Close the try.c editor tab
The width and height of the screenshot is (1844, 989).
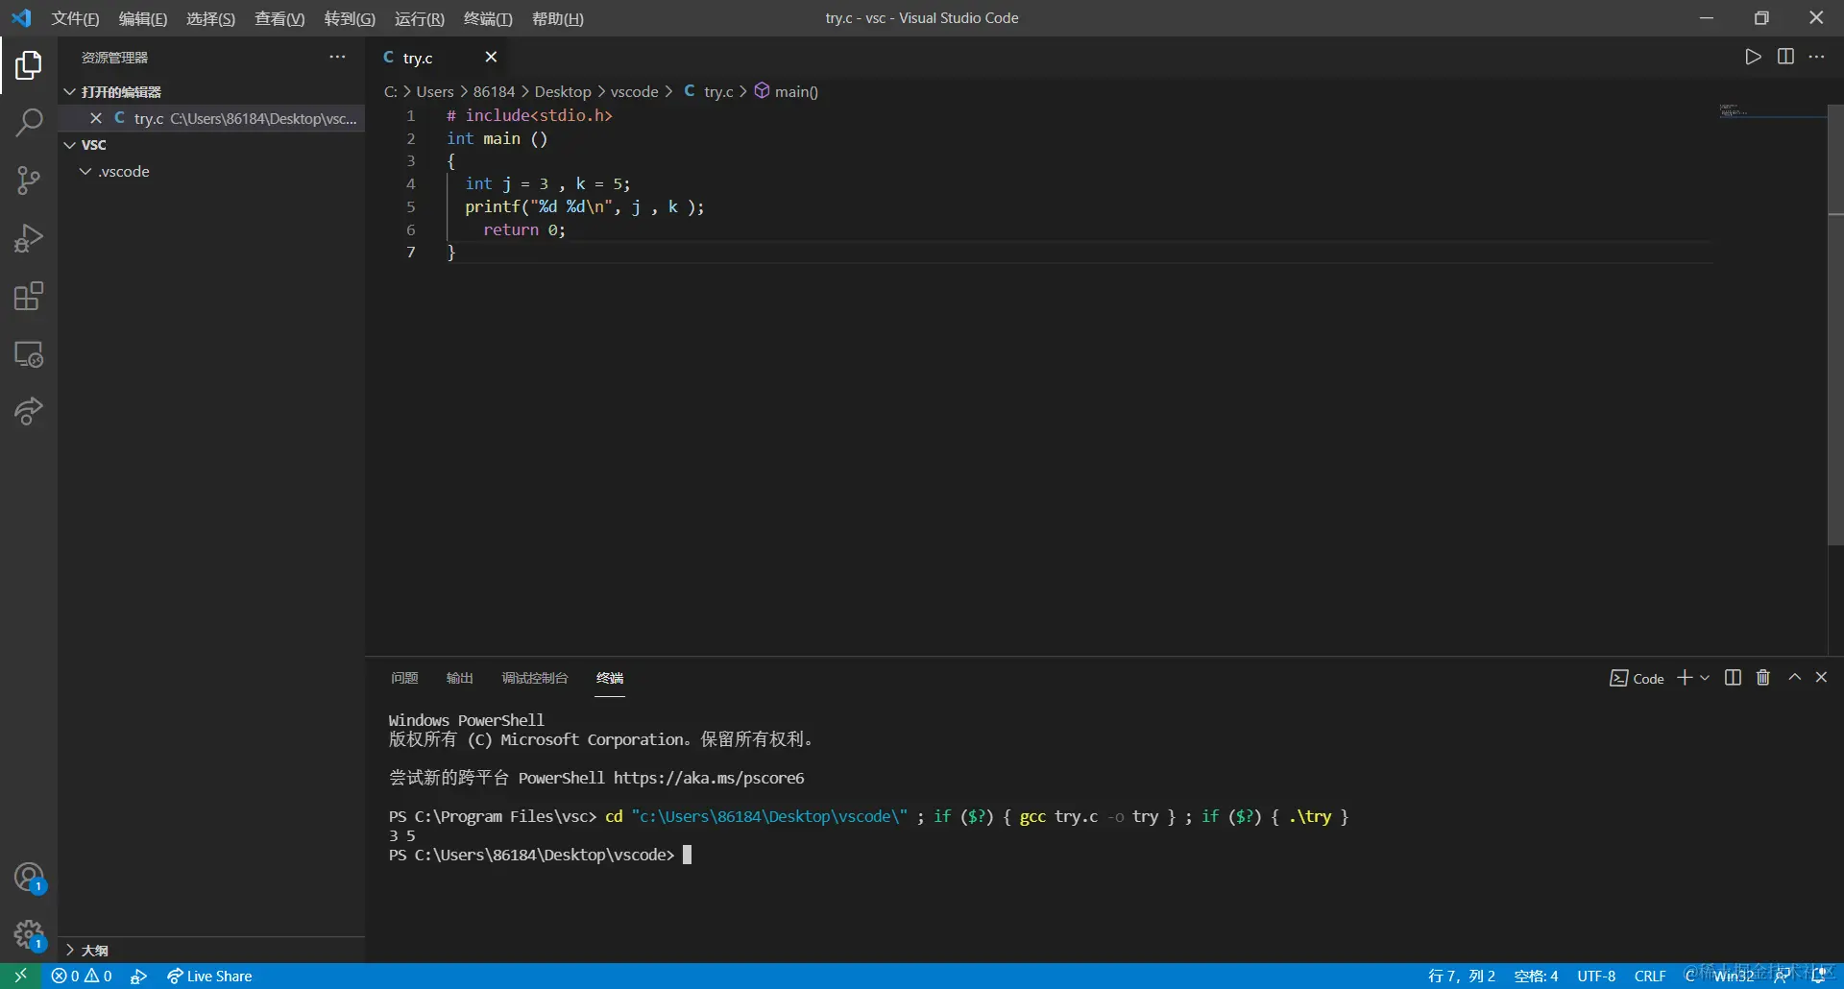click(491, 58)
